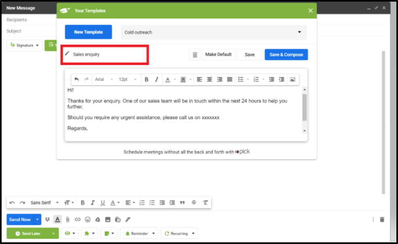Click the Save & Compose button
The width and height of the screenshot is (398, 244).
(286, 55)
